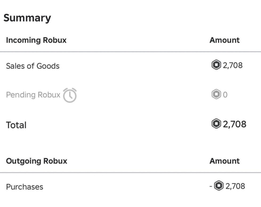The height and width of the screenshot is (207, 261).
Task: Click the Summary heading
Action: coord(27,18)
